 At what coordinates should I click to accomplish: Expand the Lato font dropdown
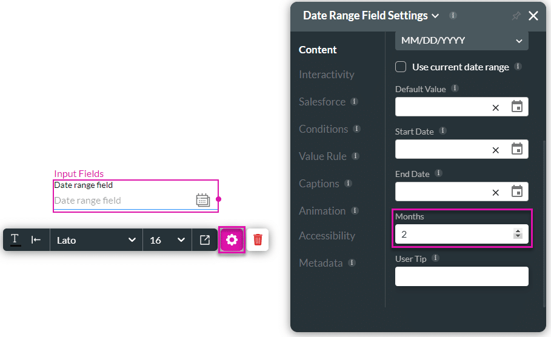pos(96,240)
